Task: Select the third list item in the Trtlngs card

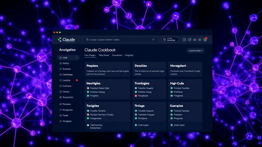Action: click(x=141, y=118)
